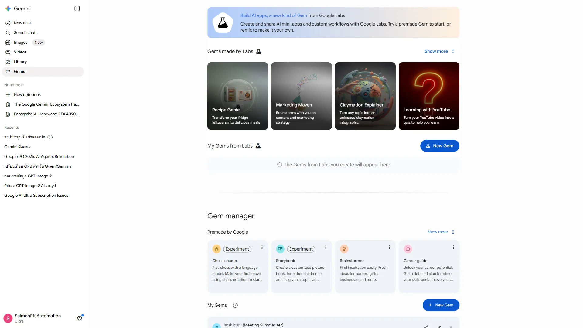Open the Marketing Maven gem card

coord(302,96)
